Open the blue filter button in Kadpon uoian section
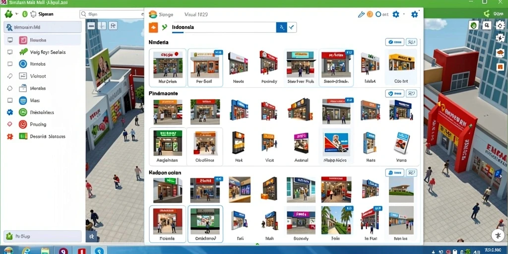 394,173
